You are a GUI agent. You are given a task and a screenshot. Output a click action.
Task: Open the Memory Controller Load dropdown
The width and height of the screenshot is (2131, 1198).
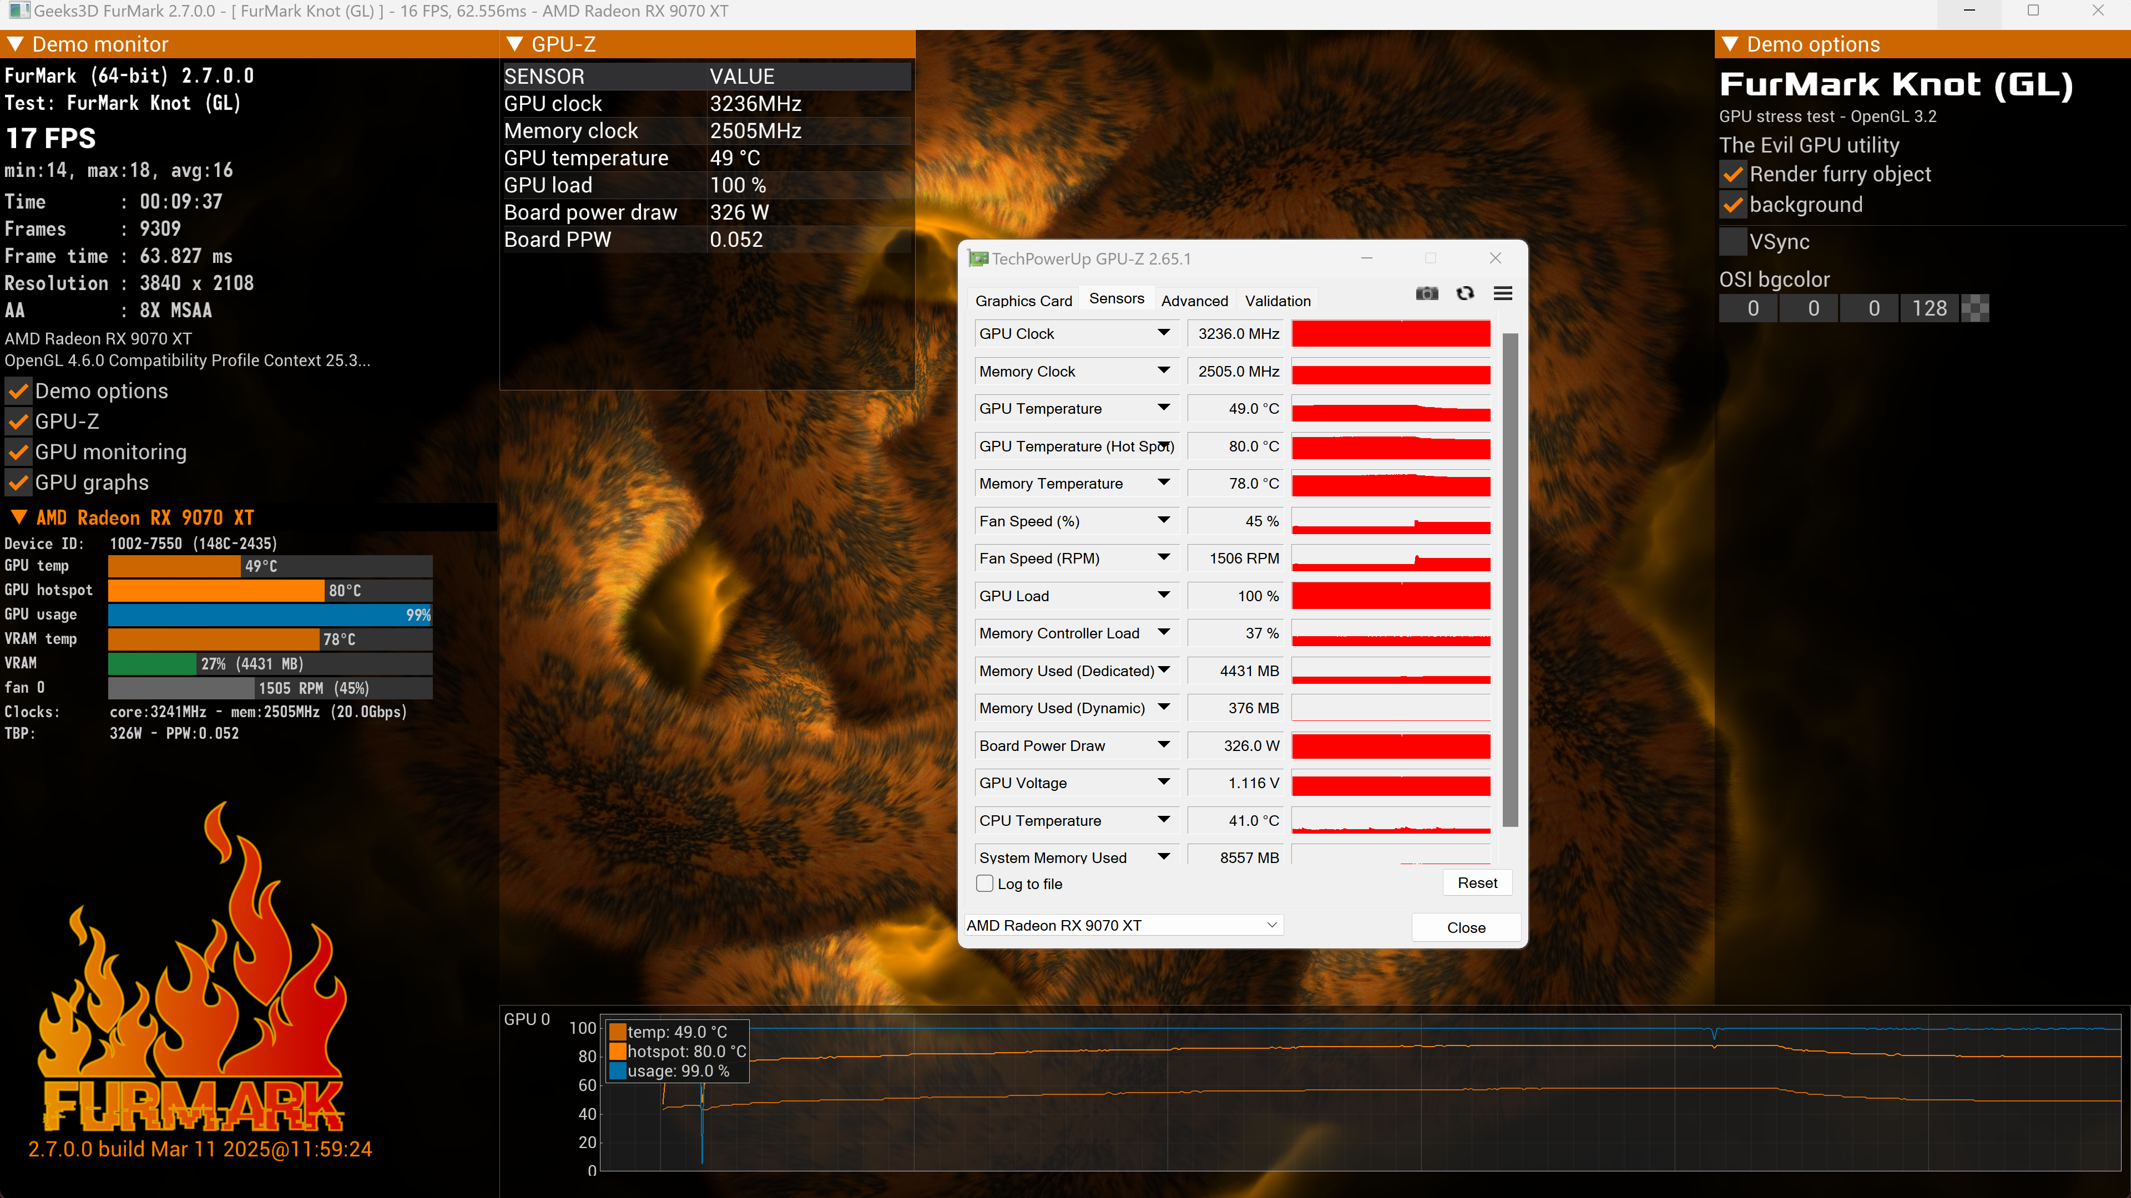click(x=1163, y=633)
